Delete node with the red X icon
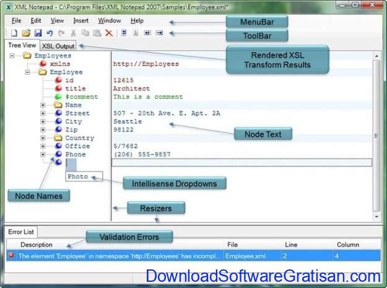The width and height of the screenshot is (387, 288). (x=109, y=33)
